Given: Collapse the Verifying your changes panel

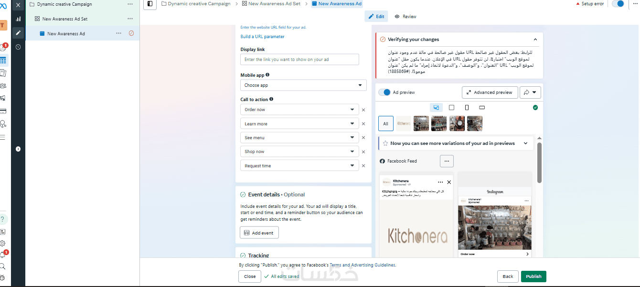Looking at the screenshot, I should 535,40.
